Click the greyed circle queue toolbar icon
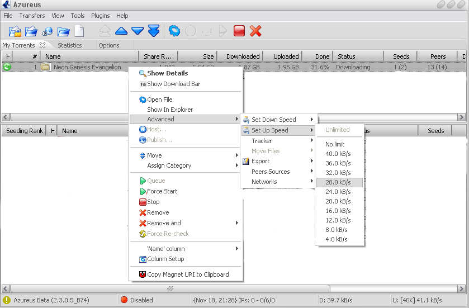Image resolution: width=469 pixels, height=308 pixels. [191, 31]
